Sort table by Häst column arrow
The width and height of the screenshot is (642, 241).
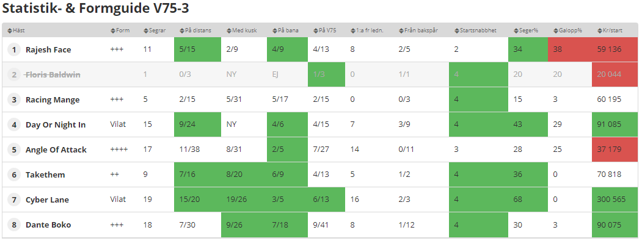10,31
